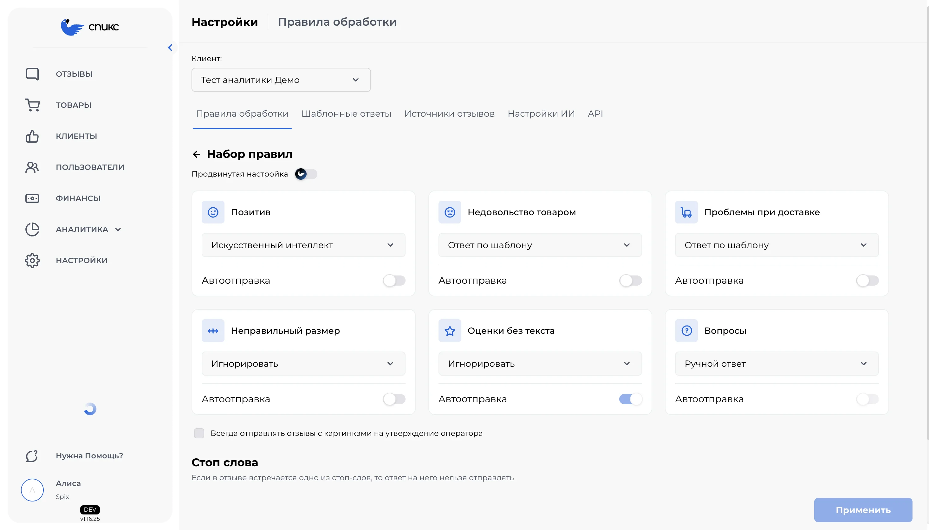Click the DEV version badge
Screen dimensions: 929x530
[x=90, y=509]
